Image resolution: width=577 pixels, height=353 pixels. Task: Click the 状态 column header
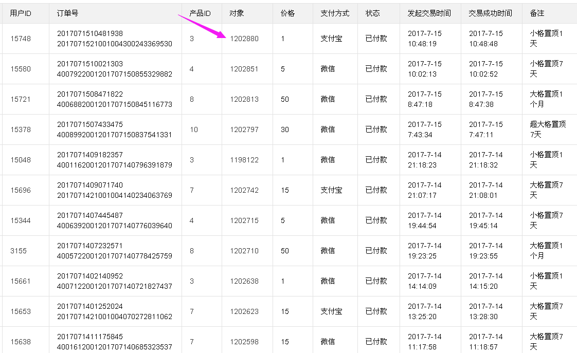373,13
